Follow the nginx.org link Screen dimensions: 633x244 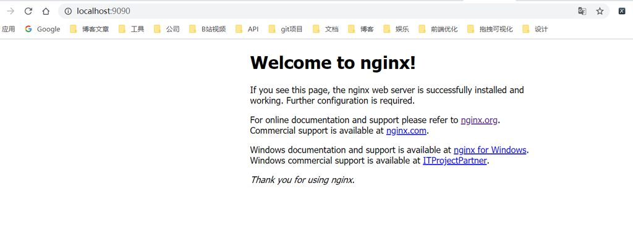pyautogui.click(x=479, y=120)
